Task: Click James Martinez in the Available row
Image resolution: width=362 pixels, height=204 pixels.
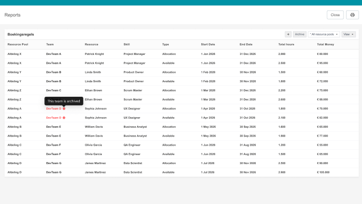Action: [x=95, y=172]
